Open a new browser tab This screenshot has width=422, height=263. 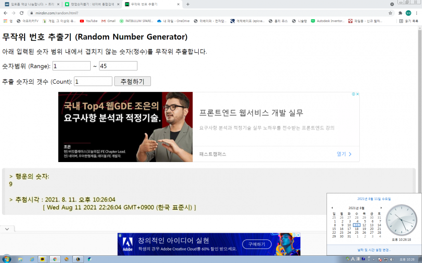pyautogui.click(x=188, y=4)
